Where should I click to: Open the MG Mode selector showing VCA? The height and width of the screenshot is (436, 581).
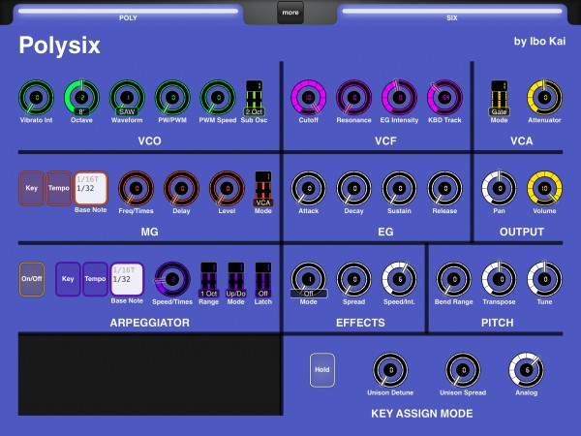pos(263,189)
